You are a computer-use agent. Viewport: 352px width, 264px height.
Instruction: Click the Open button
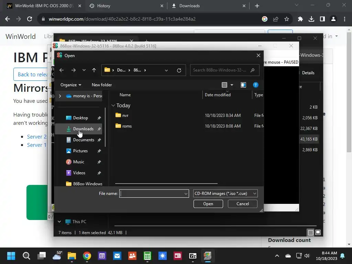pyautogui.click(x=208, y=204)
